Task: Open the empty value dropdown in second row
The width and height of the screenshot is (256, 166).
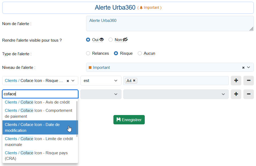Action: tap(176, 94)
